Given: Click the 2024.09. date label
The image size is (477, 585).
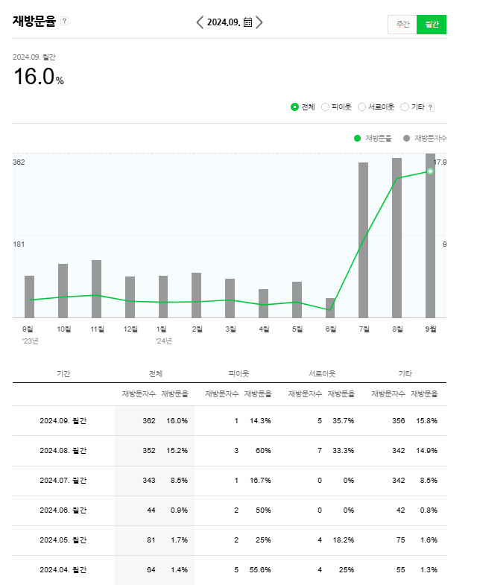Looking at the screenshot, I should coord(223,22).
